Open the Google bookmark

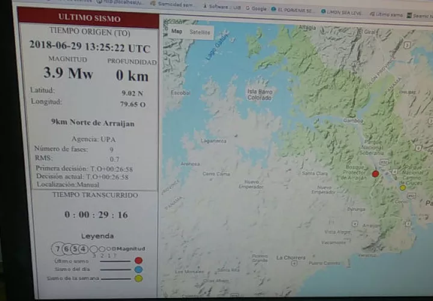coord(256,8)
